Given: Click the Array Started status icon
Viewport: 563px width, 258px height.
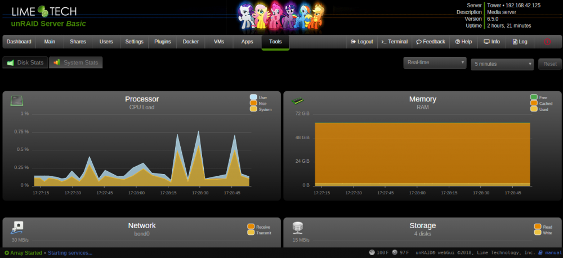Looking at the screenshot, I should [x=7, y=253].
